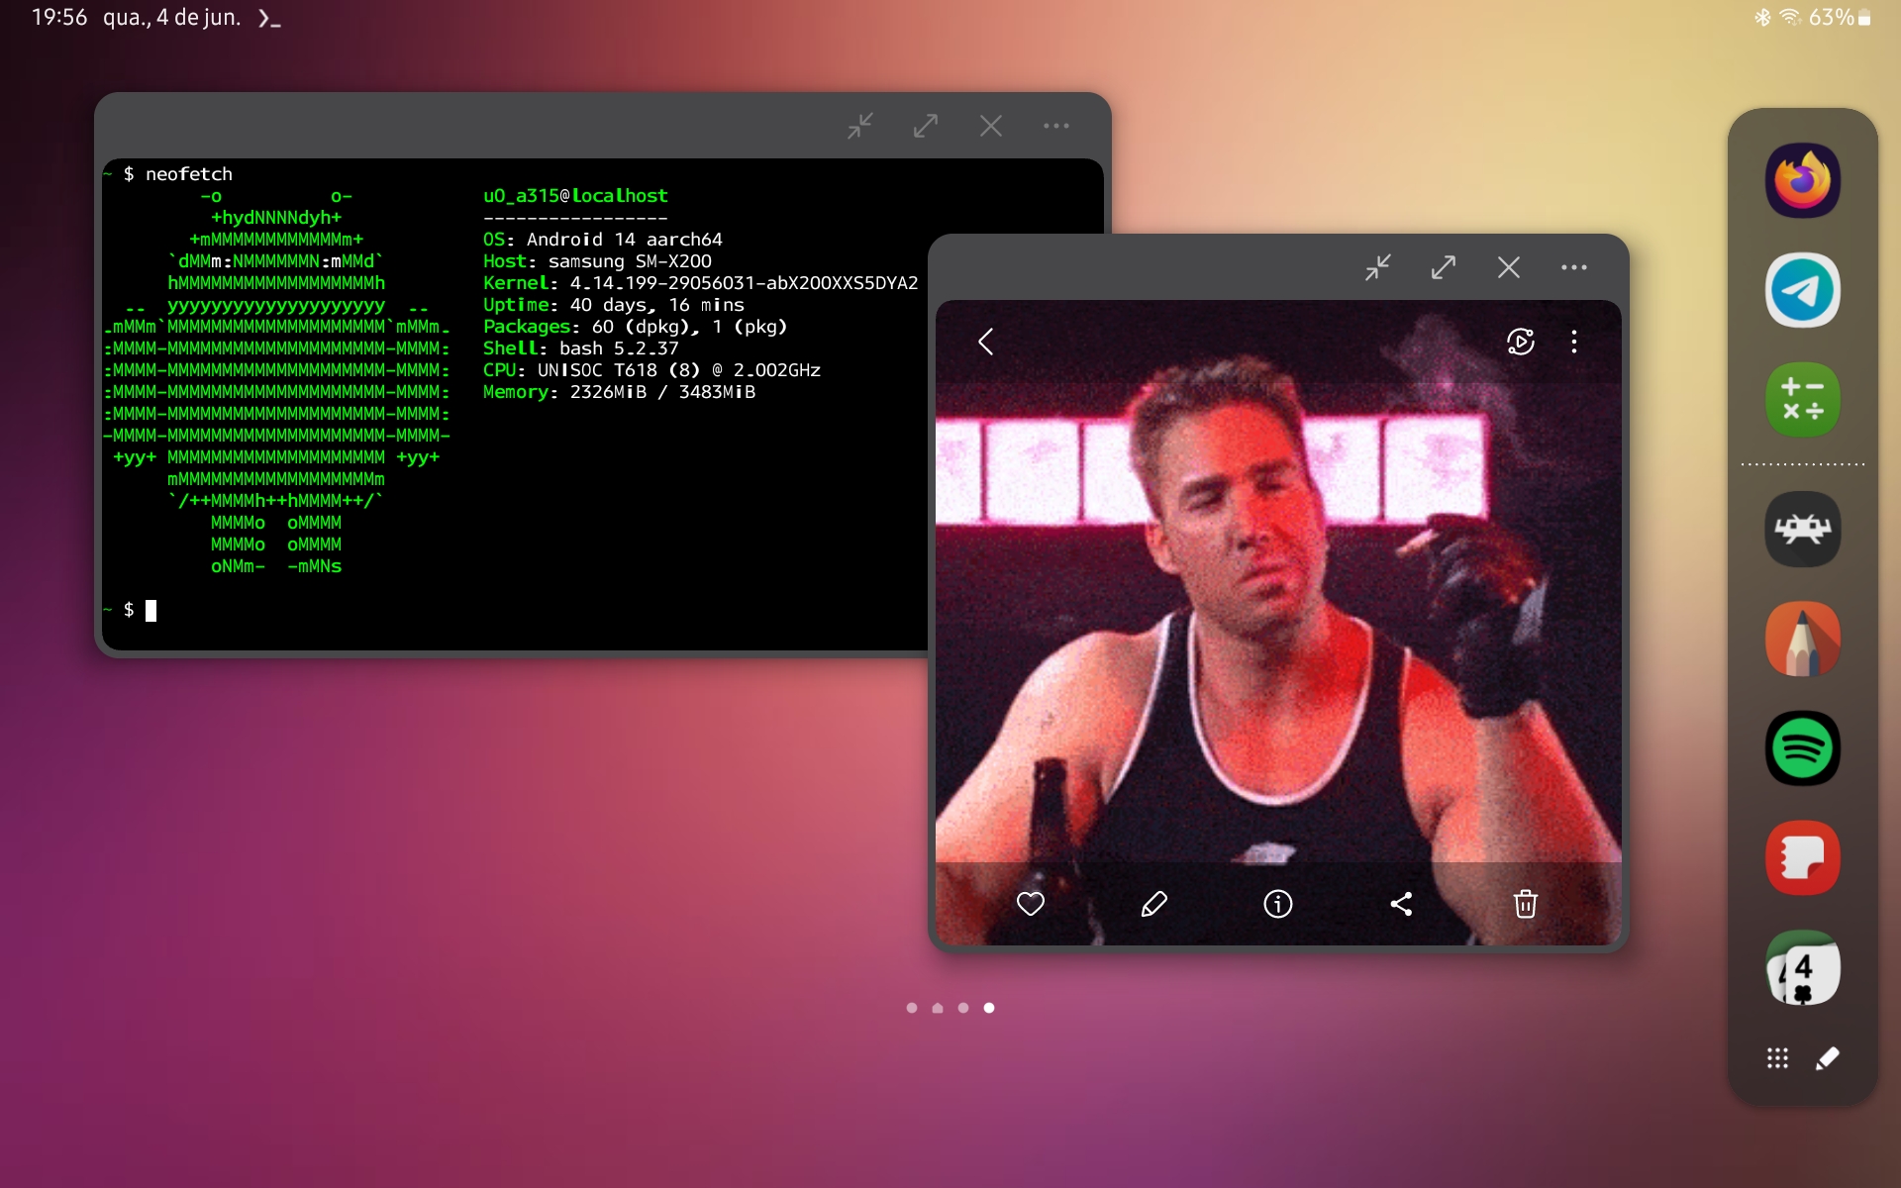
Task: Launch Telegram from the dock
Action: [1802, 290]
